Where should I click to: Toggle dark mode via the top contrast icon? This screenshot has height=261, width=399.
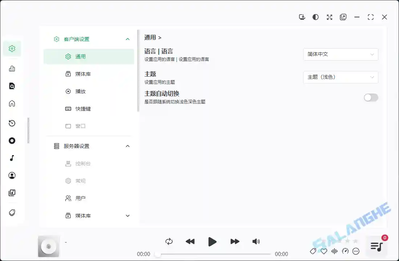[316, 17]
